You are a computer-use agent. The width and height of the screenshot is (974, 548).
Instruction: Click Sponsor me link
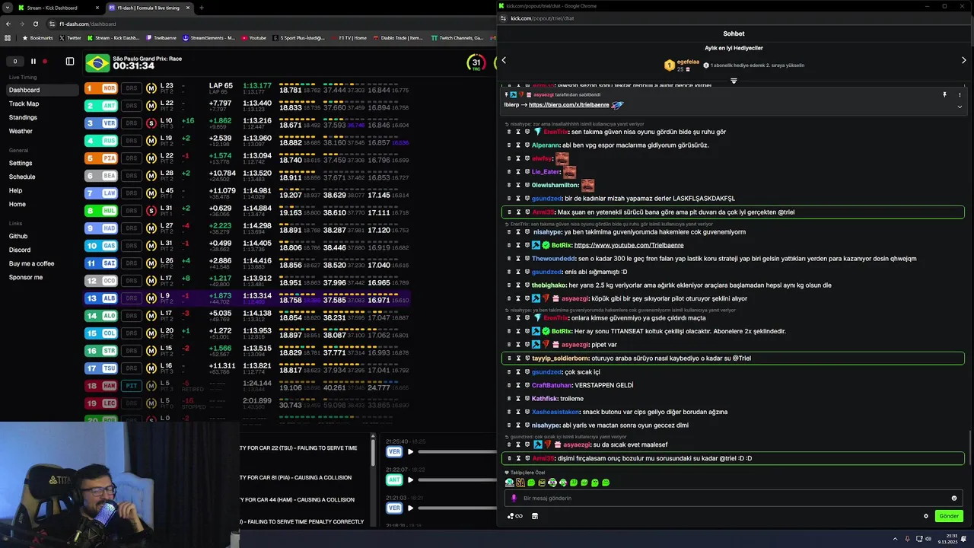tap(26, 277)
